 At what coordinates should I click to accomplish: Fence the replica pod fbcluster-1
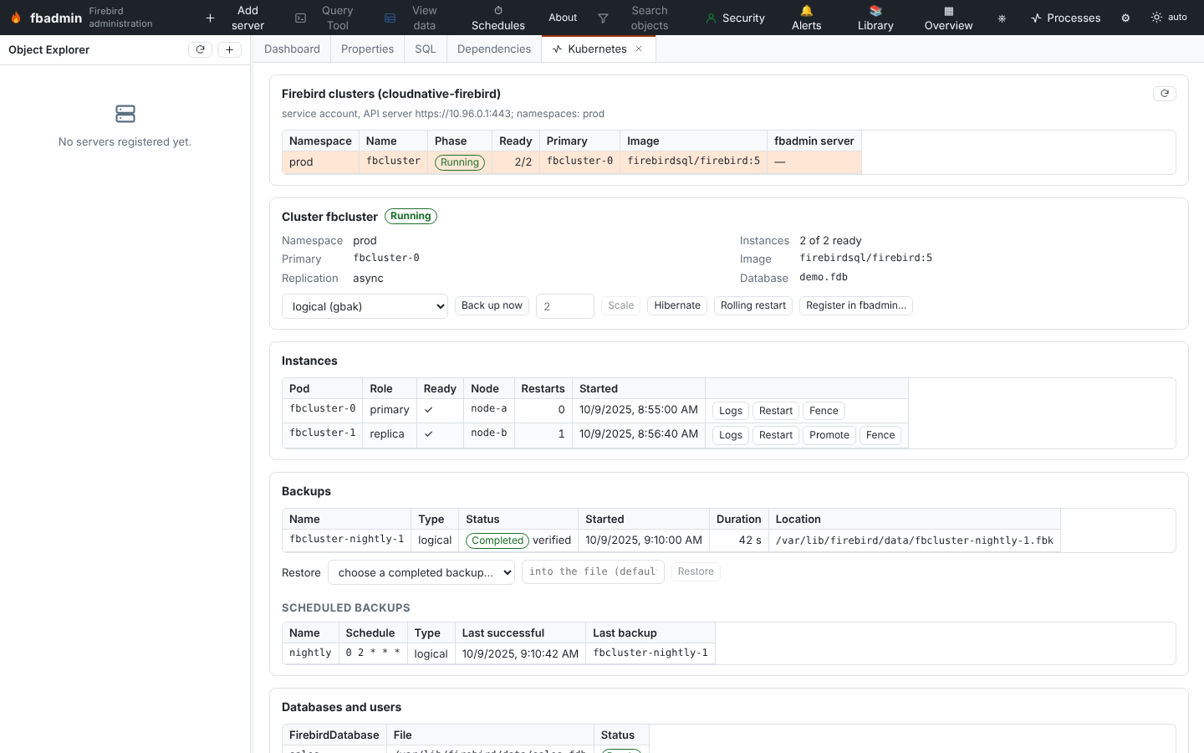click(x=880, y=435)
